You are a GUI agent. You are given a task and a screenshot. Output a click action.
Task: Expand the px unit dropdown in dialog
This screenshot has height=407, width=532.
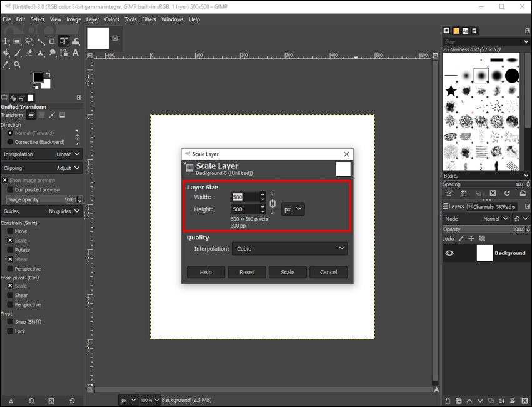293,209
